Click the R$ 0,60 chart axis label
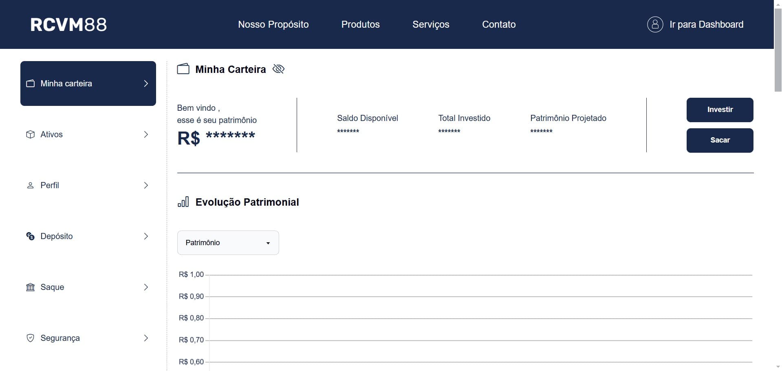The height and width of the screenshot is (371, 782). [191, 362]
